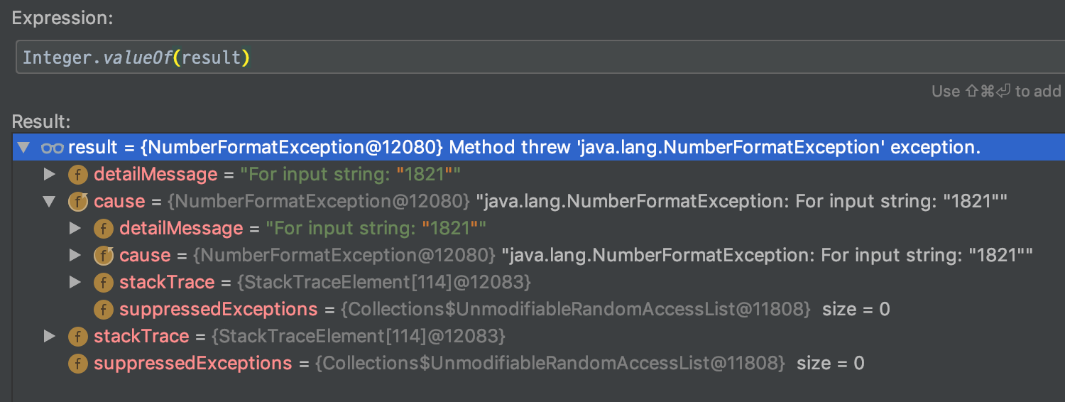
Task: Collapse the top-level cause node
Action: [x=49, y=202]
